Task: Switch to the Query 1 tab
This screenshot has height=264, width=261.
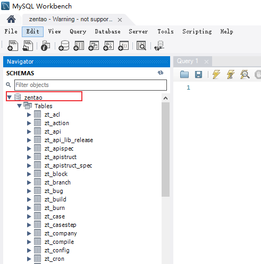Action: (188, 61)
